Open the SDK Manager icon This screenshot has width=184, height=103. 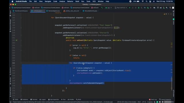(167, 8)
